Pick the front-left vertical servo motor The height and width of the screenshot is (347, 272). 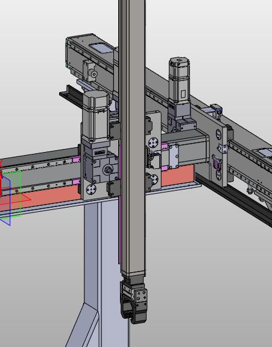tap(95, 116)
